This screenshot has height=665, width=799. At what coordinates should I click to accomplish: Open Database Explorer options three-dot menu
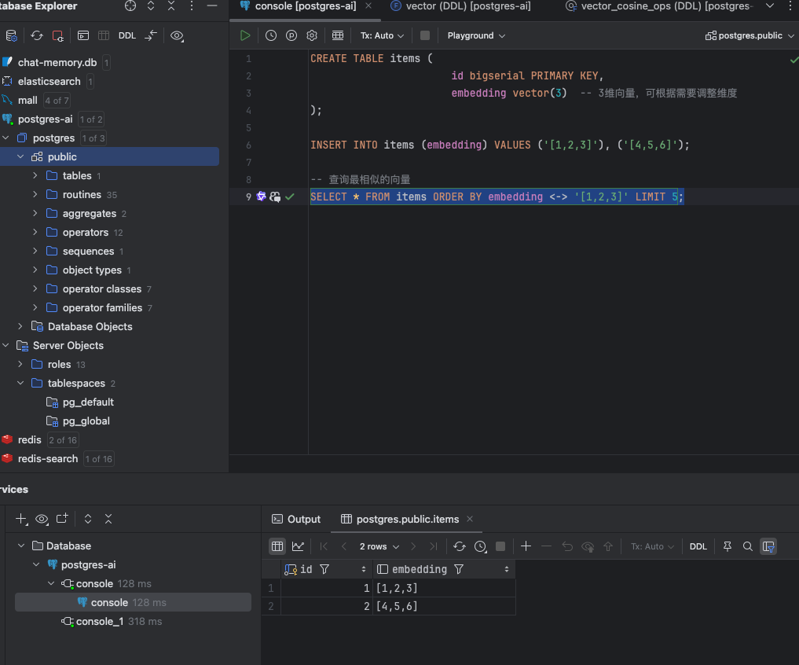(x=192, y=6)
